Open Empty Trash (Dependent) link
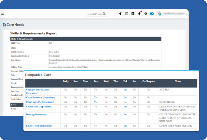Screen dimensions: 207x140 point(39,126)
